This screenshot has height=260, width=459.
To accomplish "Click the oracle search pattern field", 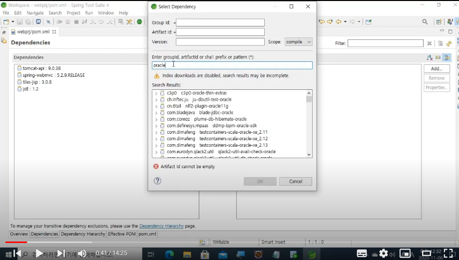I will pyautogui.click(x=232, y=65).
